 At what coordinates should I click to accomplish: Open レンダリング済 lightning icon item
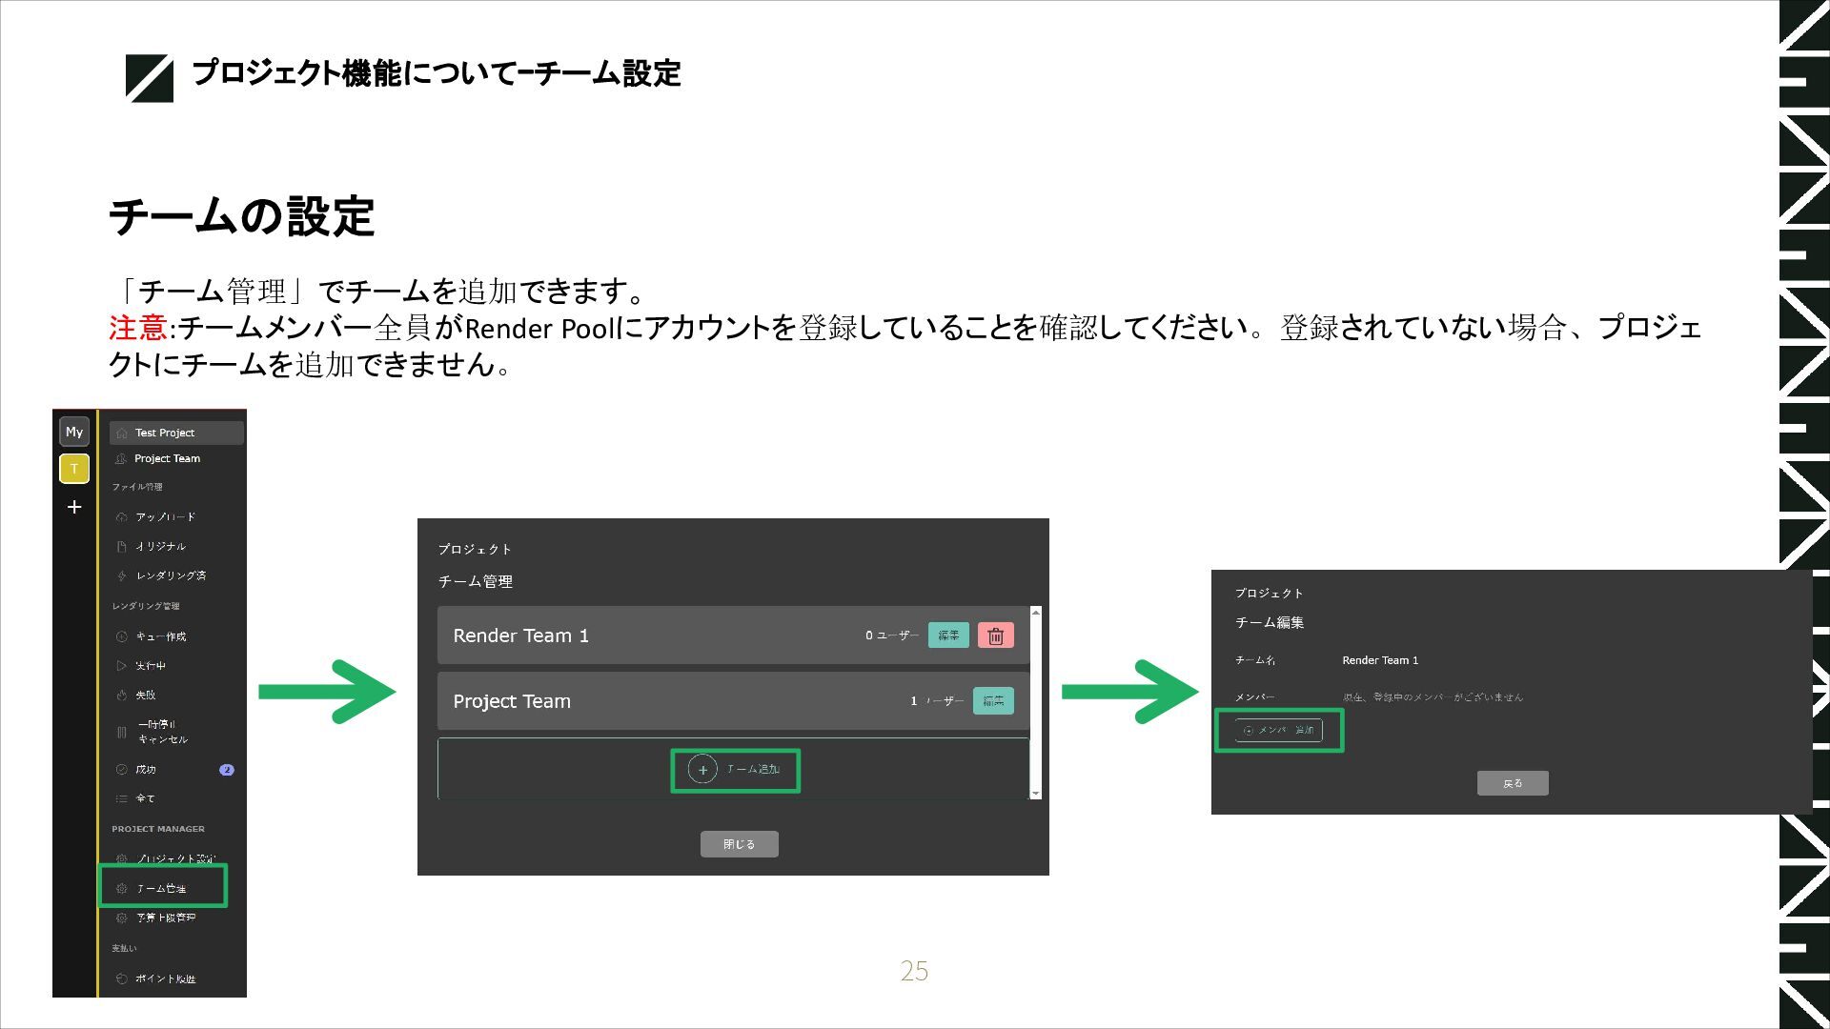[121, 575]
